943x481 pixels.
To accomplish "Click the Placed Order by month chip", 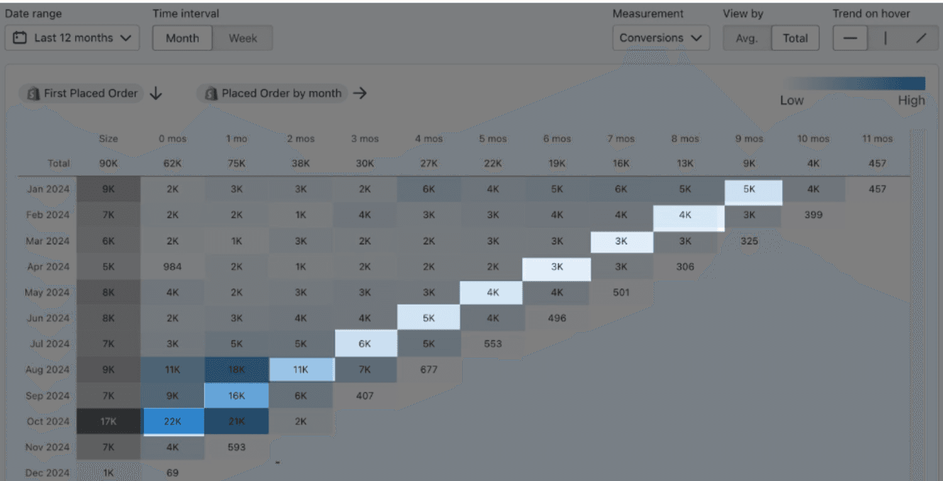I will (x=272, y=94).
